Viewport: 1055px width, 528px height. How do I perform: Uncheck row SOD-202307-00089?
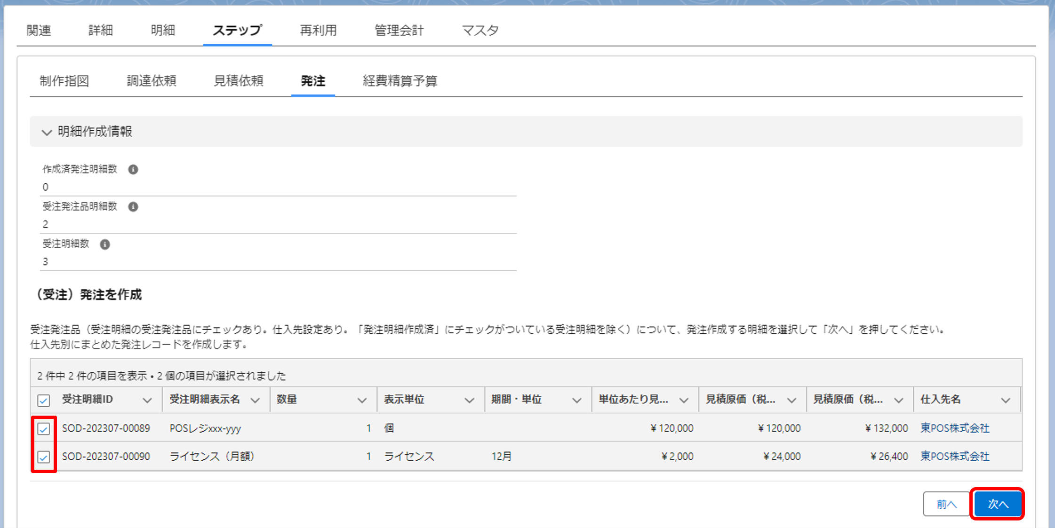[x=43, y=429]
